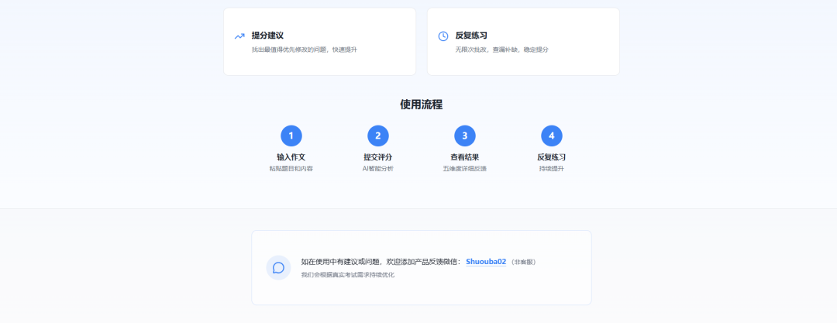Screen dimensions: 837x323
Task: Click the 五维度详细反馈 step description
Action: 465,168
